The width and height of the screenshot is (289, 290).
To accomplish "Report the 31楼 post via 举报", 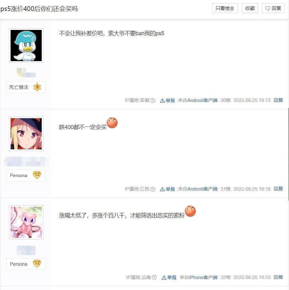I will 167,189.
